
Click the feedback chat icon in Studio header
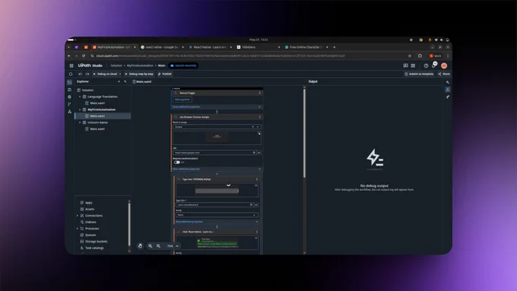tap(405, 65)
